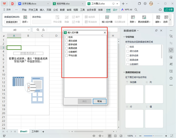Click the help question mark sidebar icon

tap(171, 78)
